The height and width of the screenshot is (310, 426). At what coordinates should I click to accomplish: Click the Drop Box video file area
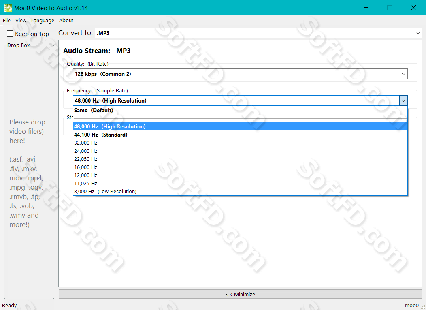(x=29, y=172)
